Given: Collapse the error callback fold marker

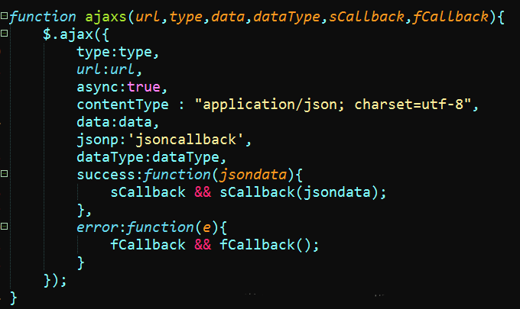Looking at the screenshot, I should tap(5, 227).
